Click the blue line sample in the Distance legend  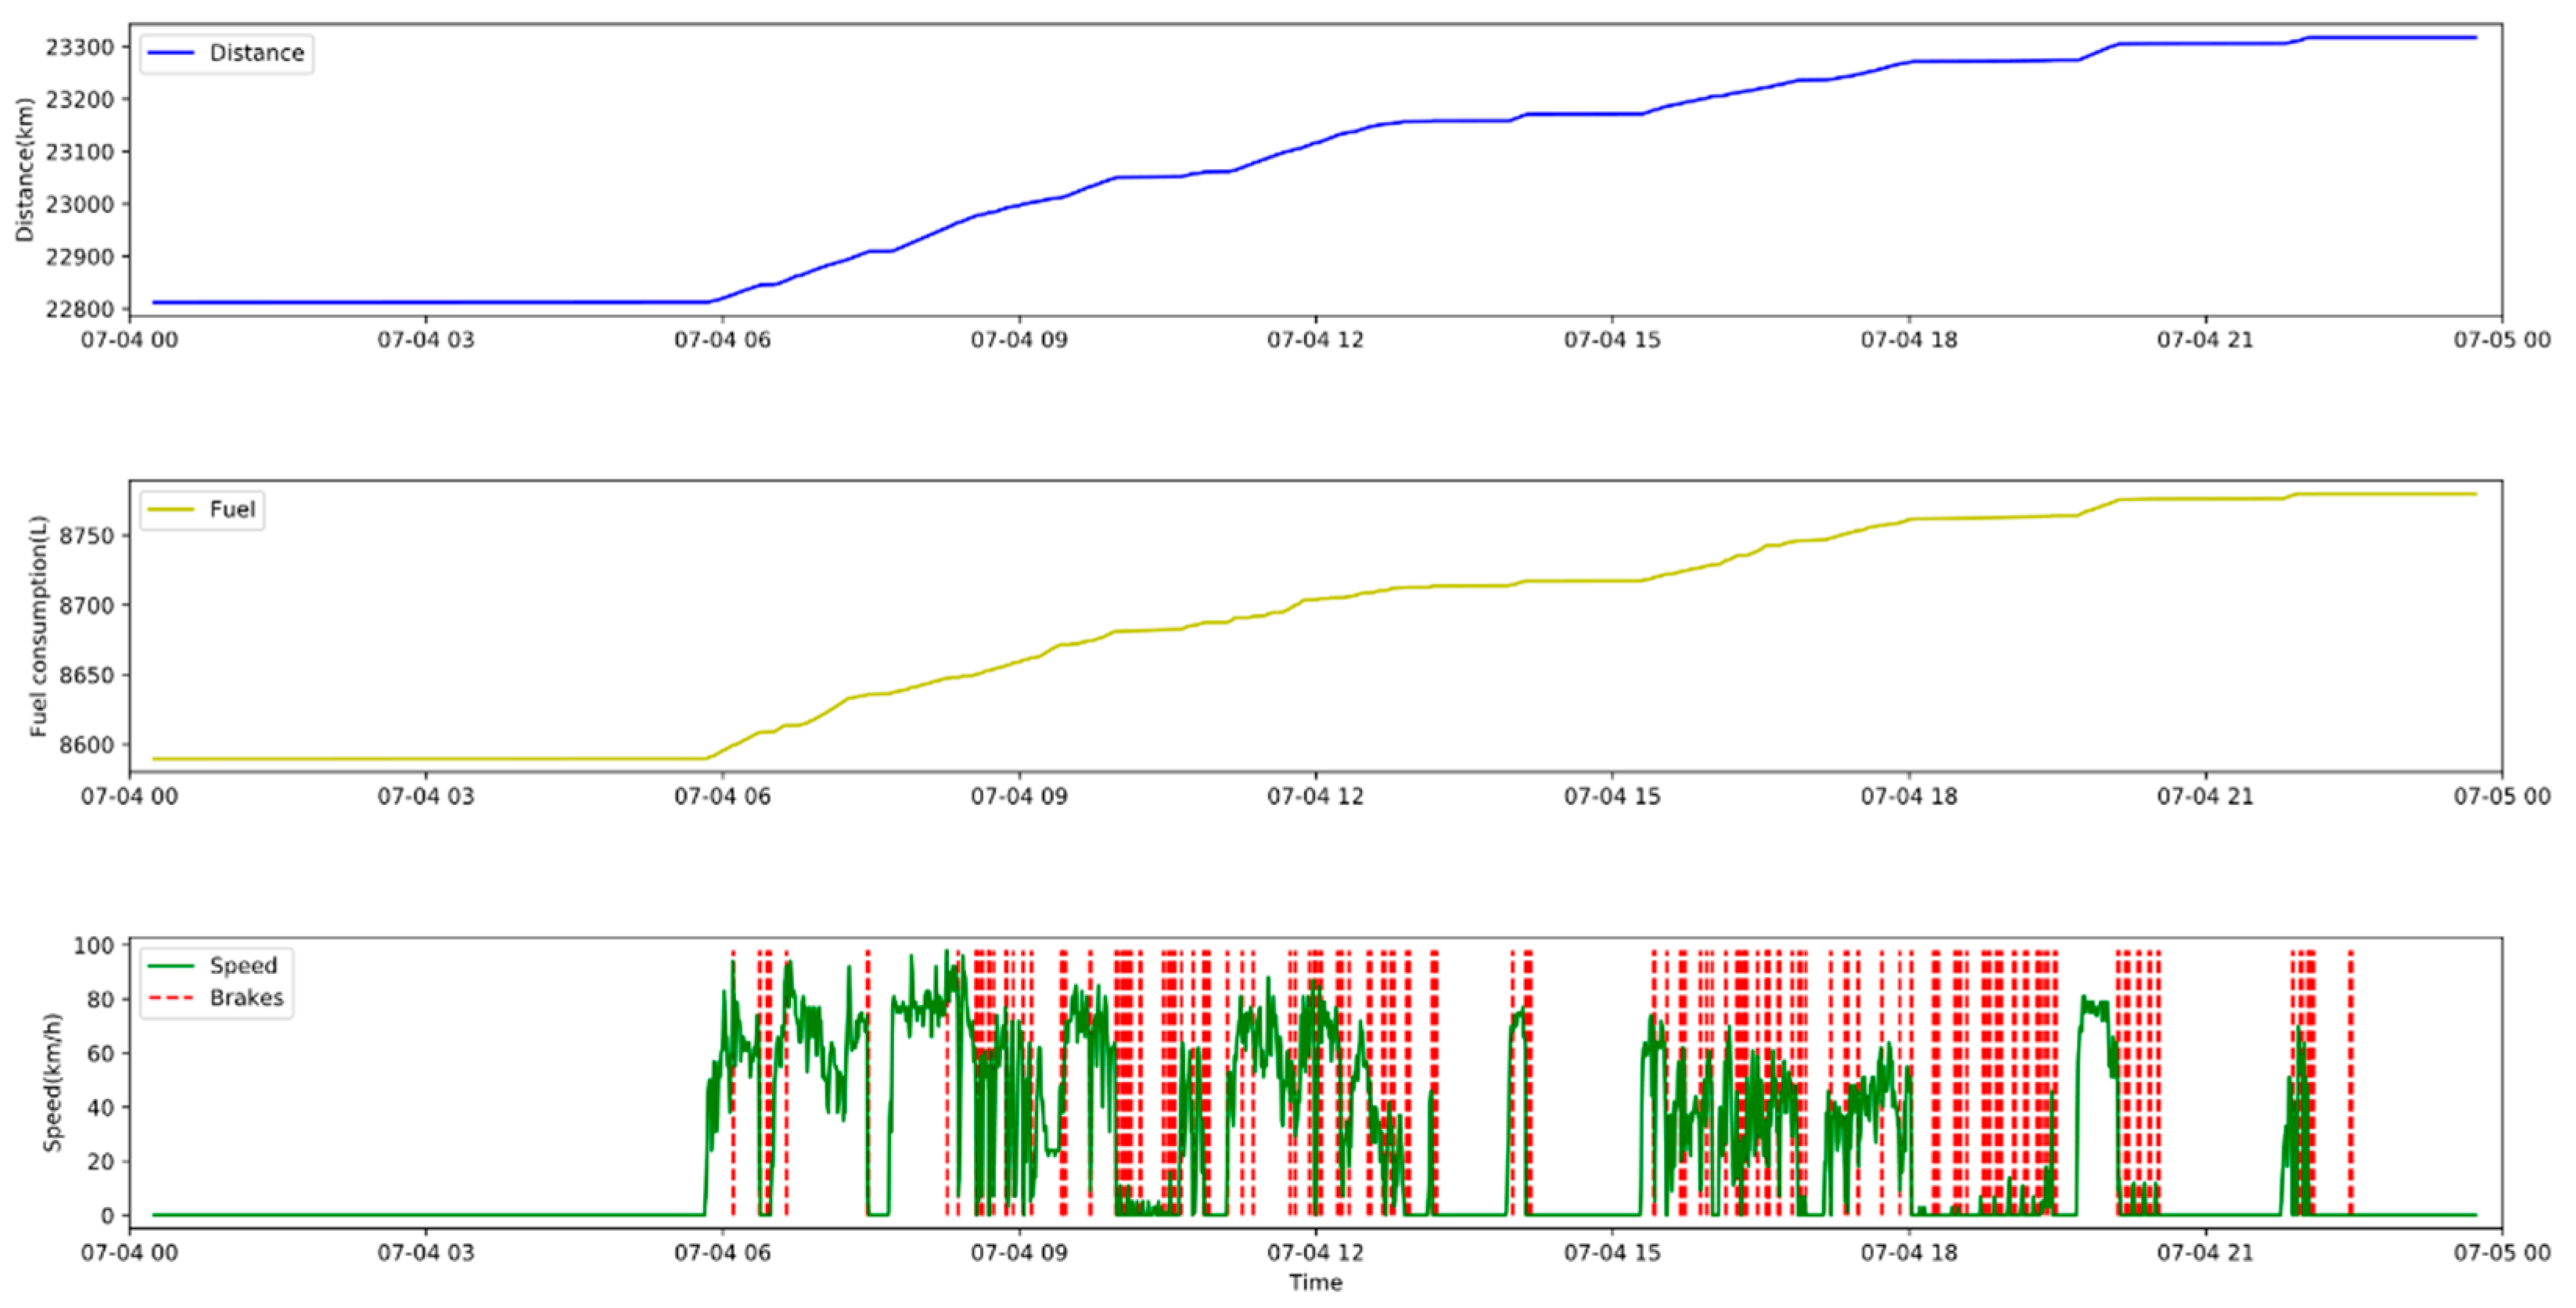(x=171, y=53)
